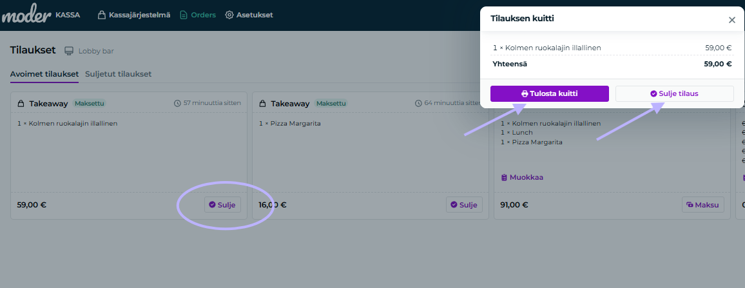Select the Lobby bar label
Viewport: 745px width, 288px height.
click(96, 51)
